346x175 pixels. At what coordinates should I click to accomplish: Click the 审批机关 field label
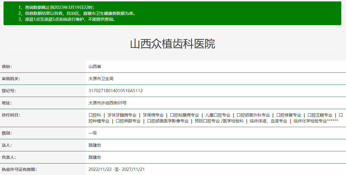pos(11,79)
